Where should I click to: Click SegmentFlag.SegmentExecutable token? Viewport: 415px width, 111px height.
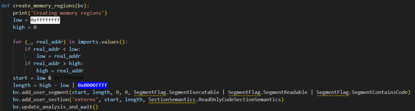point(176,92)
